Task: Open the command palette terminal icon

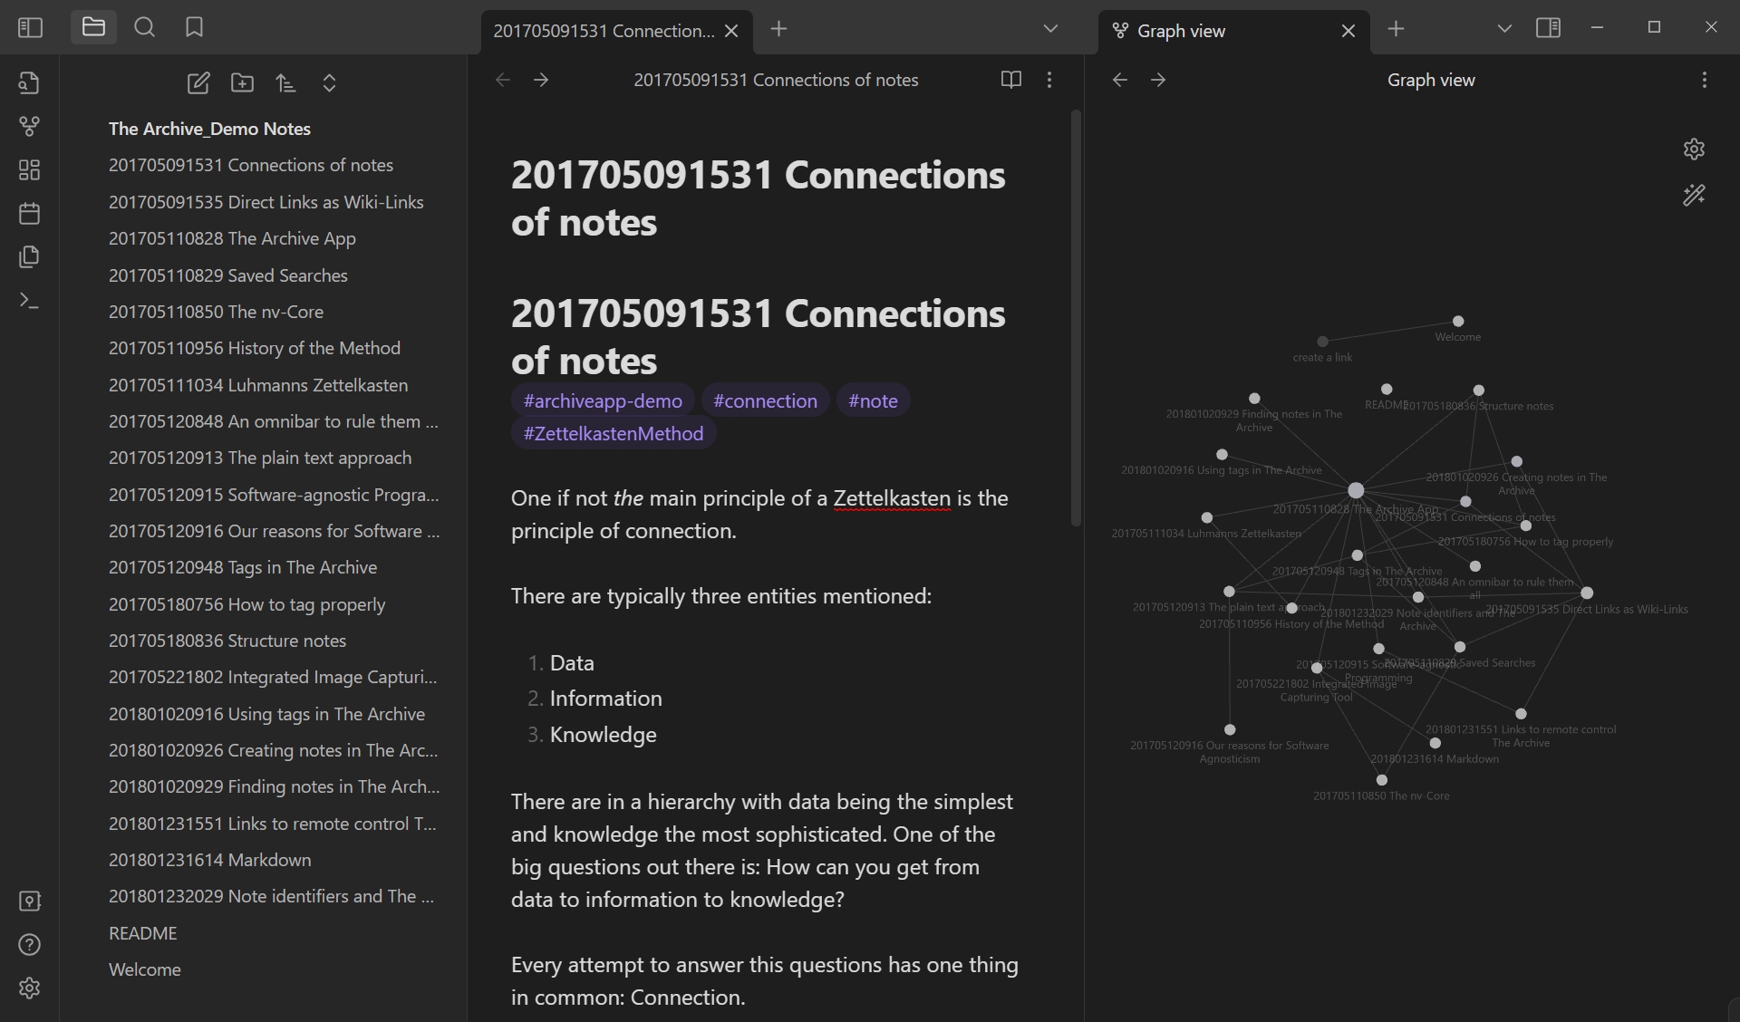Action: coord(29,301)
